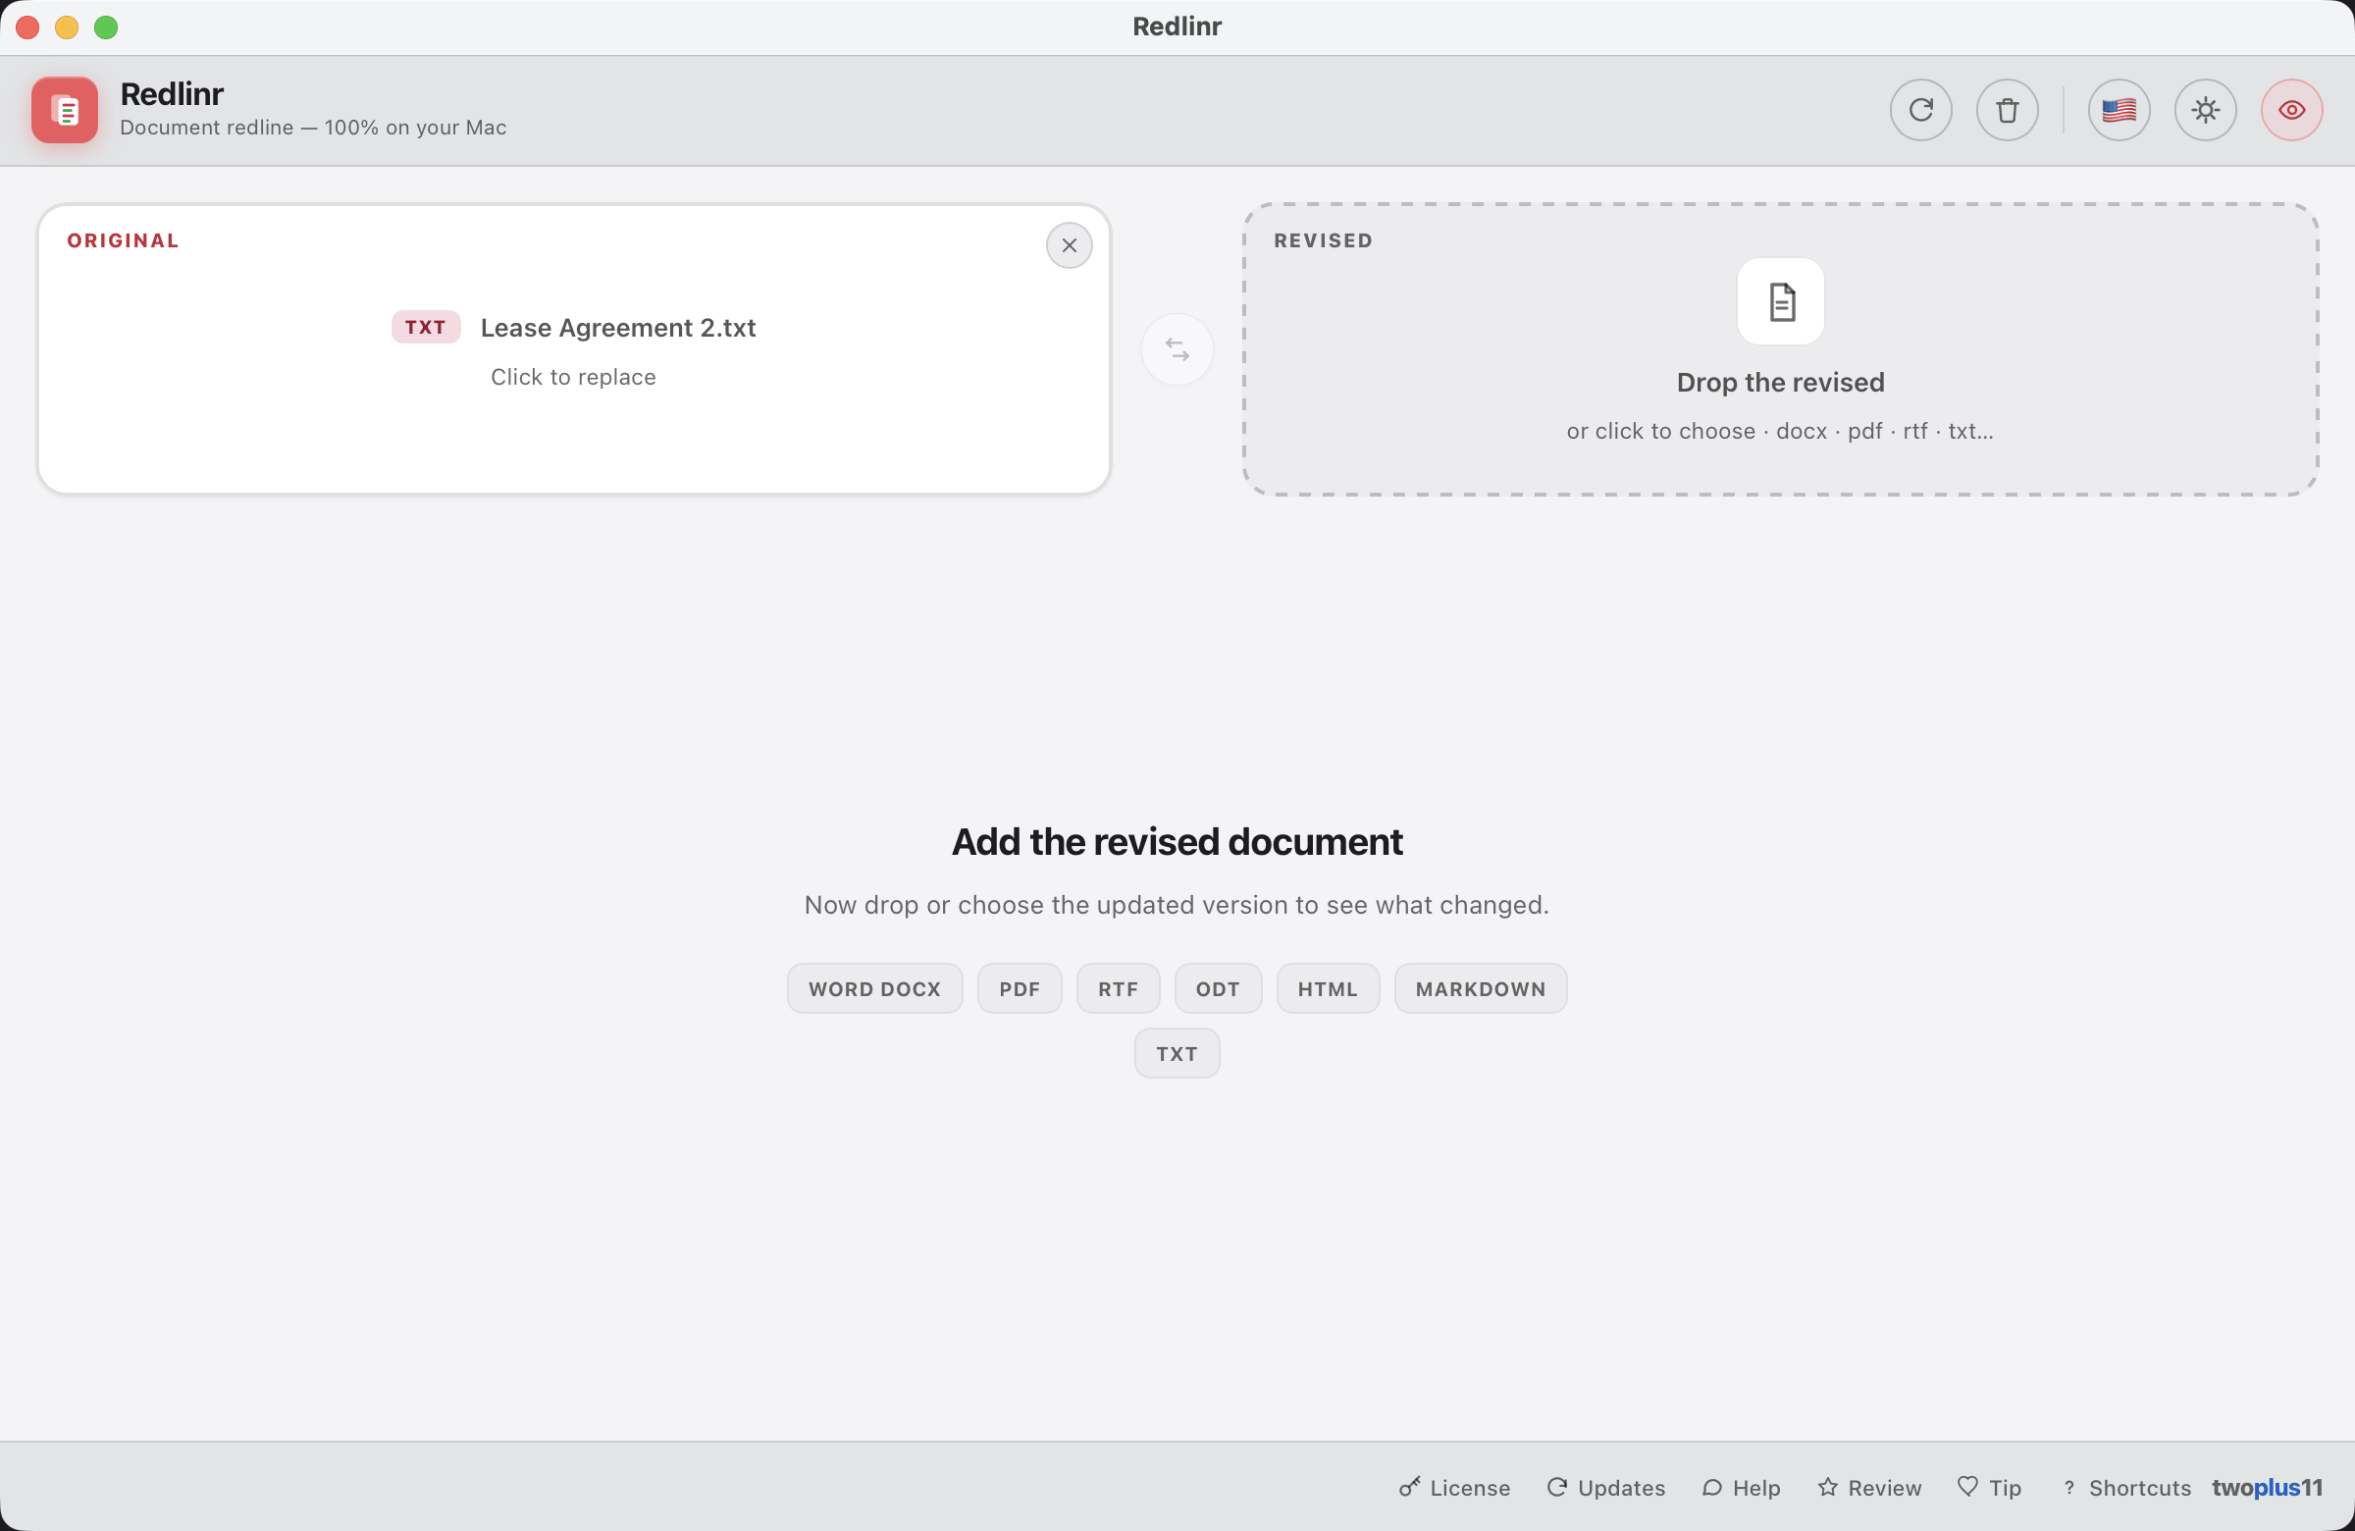Click the RTF format chip
The width and height of the screenshot is (2355, 1531).
(1118, 988)
